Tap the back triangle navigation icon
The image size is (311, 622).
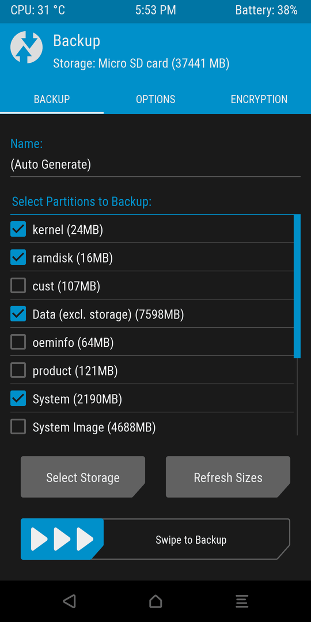[x=70, y=601]
